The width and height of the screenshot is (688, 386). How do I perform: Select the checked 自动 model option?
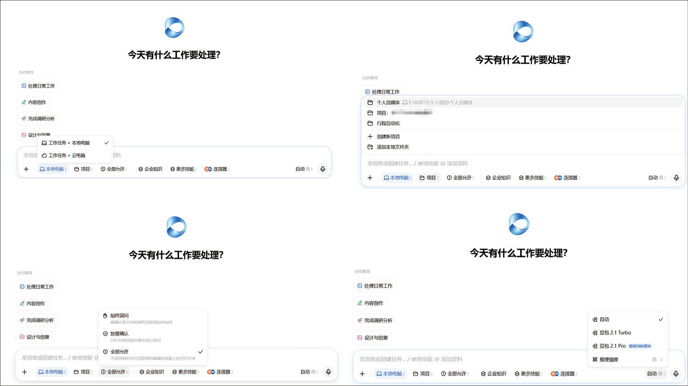coord(628,320)
